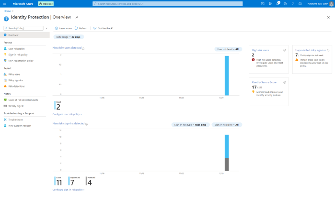The height and width of the screenshot is (197, 335).
Task: Open the Sign-in risk type filter
Action: pos(190,124)
